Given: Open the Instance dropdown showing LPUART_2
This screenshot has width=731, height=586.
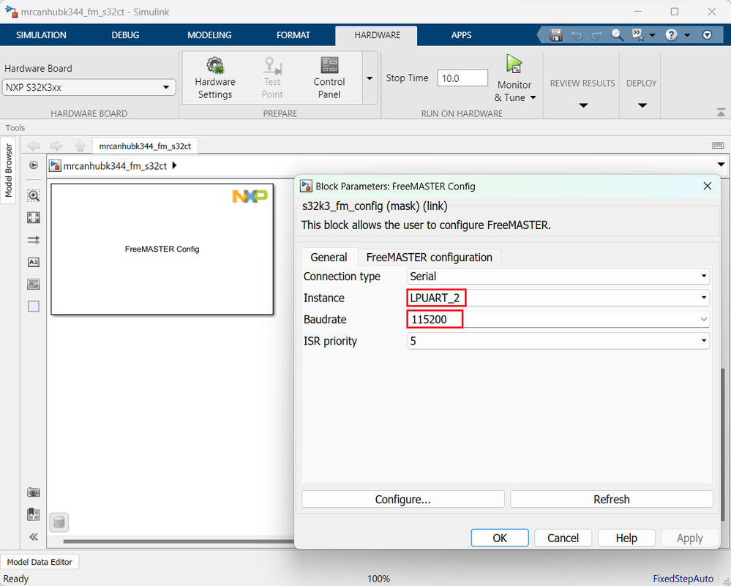Looking at the screenshot, I should pos(558,298).
